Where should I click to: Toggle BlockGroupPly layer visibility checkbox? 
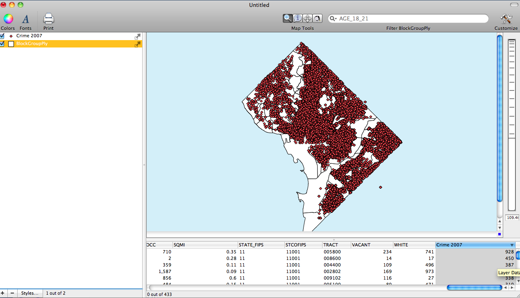point(2,44)
